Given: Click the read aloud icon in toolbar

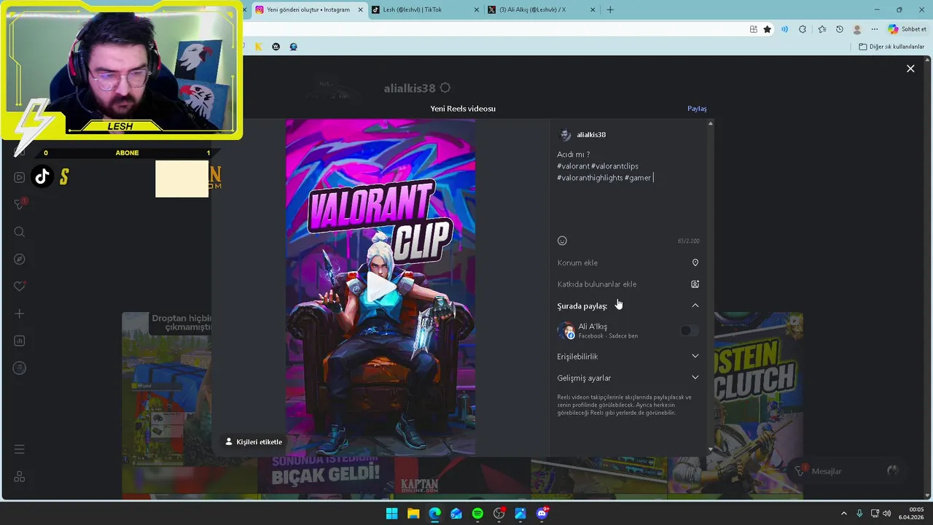Looking at the screenshot, I should (784, 29).
